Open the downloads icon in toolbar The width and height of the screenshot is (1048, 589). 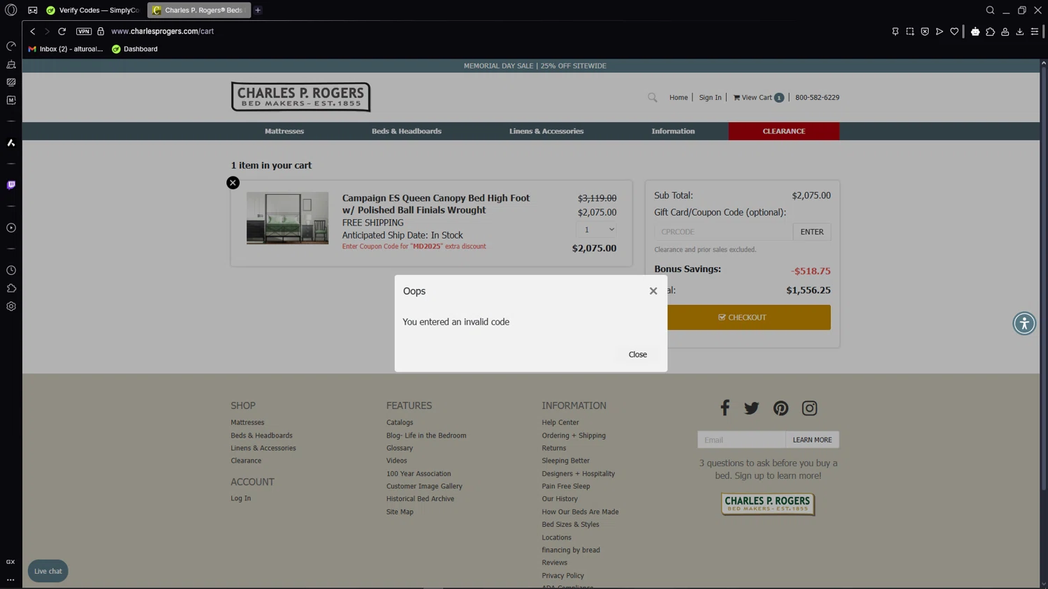pos(1020,31)
